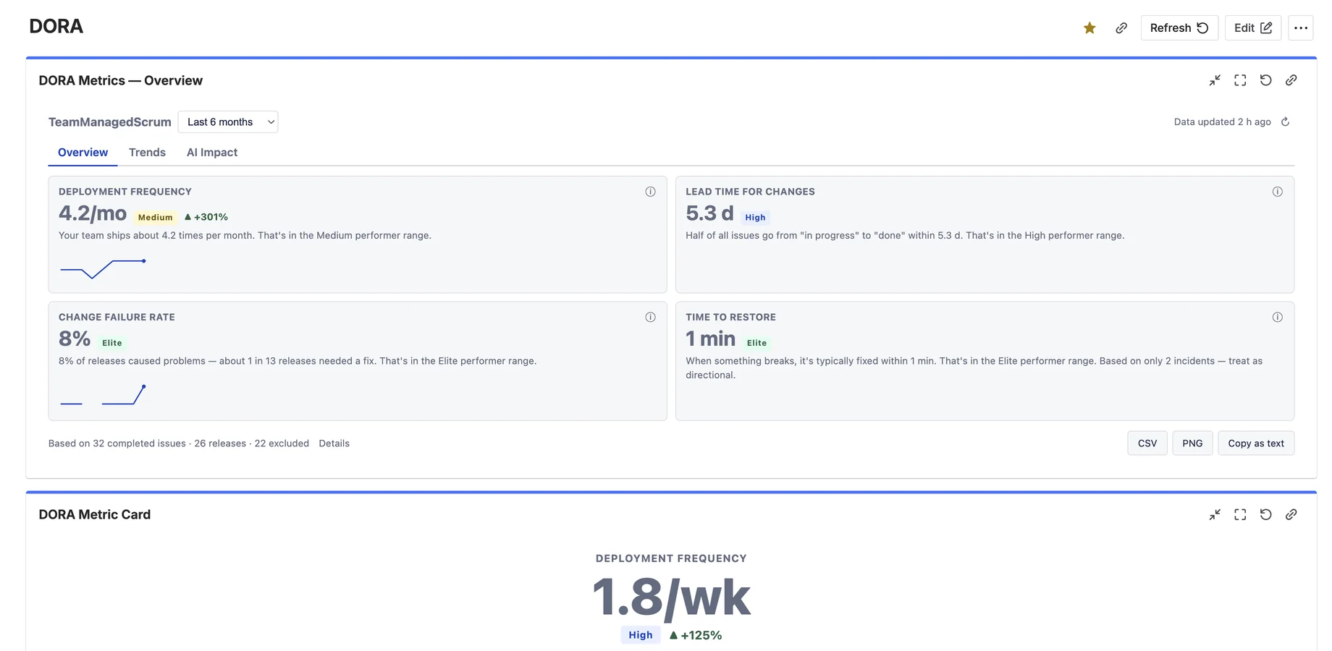Click the High badge under 1.8/wk
Image resolution: width=1332 pixels, height=651 pixels.
[640, 635]
